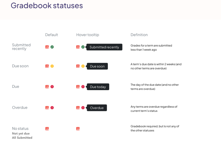
Task: Click the gradebook icon beside the Due soon tooltip
Action: (78, 66)
